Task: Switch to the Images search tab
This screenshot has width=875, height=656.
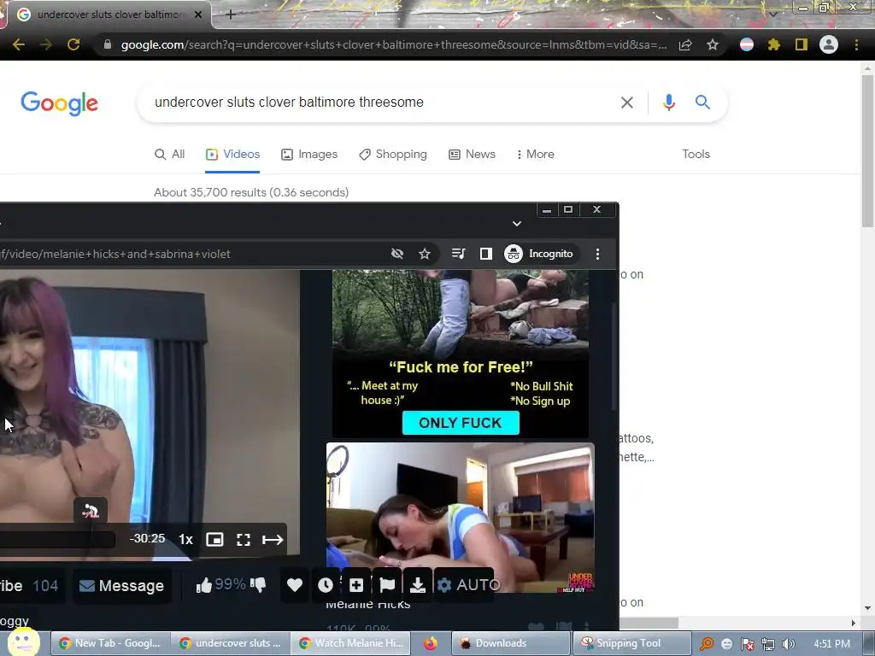Action: click(x=309, y=155)
